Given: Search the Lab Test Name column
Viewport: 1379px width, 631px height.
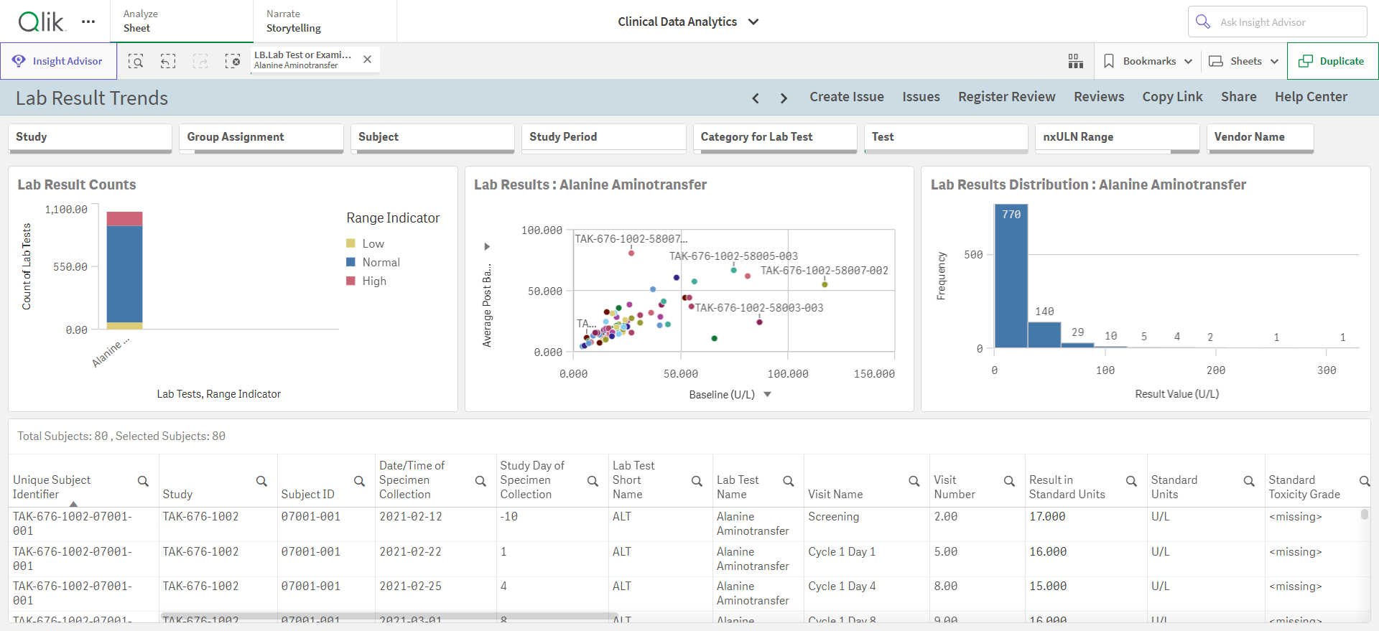Looking at the screenshot, I should [x=788, y=481].
